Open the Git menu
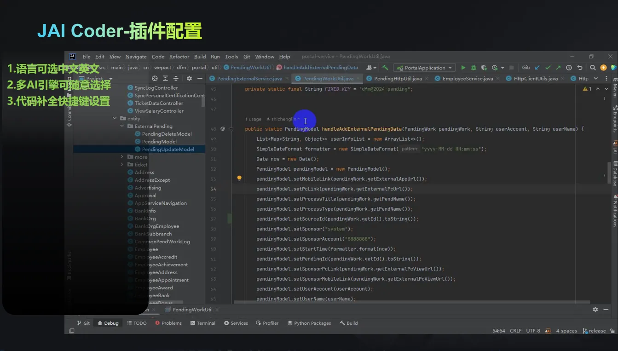 [x=247, y=57]
